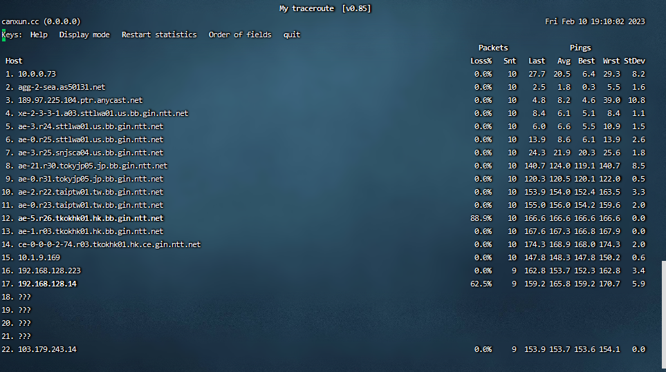
Task: Select host ae-21.r30.tokyjp05.jp.bb.gin.ntt.net
Action: (93, 166)
